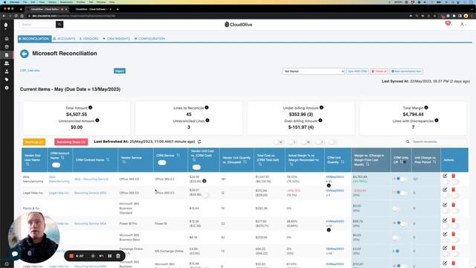
Task: Open the Not Started status dropdown
Action: [313, 71]
